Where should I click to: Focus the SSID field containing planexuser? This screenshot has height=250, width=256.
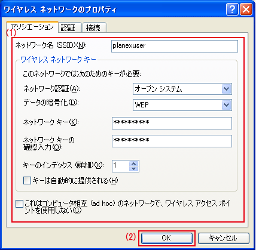coord(175,46)
